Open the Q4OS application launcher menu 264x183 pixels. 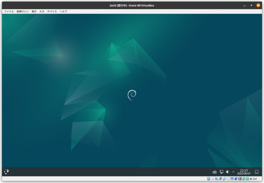click(6, 172)
